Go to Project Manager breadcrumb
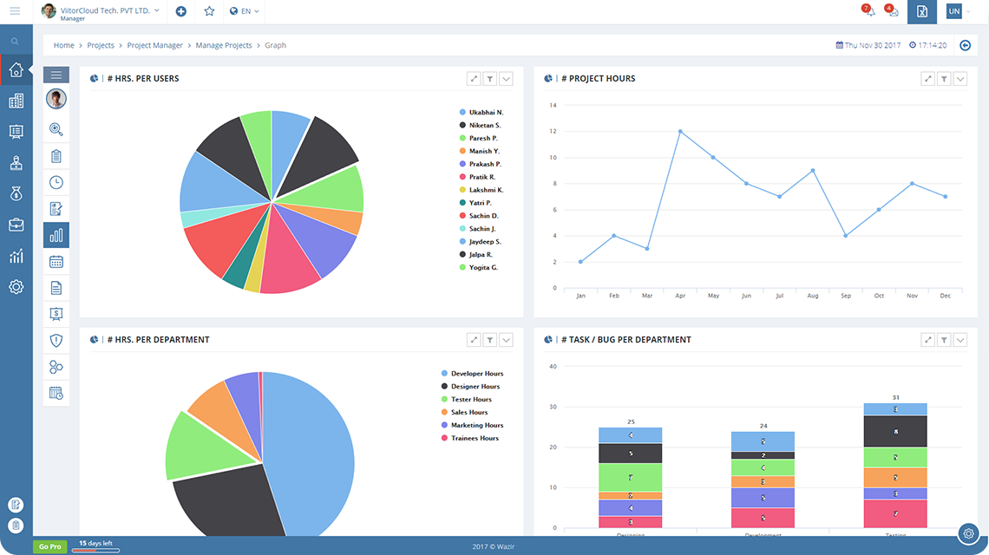 pos(155,45)
